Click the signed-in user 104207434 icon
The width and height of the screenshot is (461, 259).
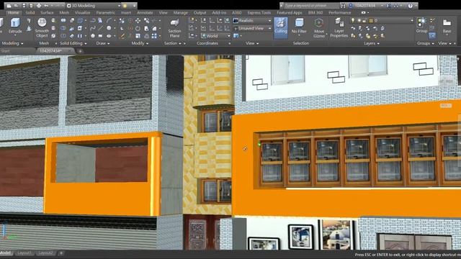pyautogui.click(x=351, y=6)
